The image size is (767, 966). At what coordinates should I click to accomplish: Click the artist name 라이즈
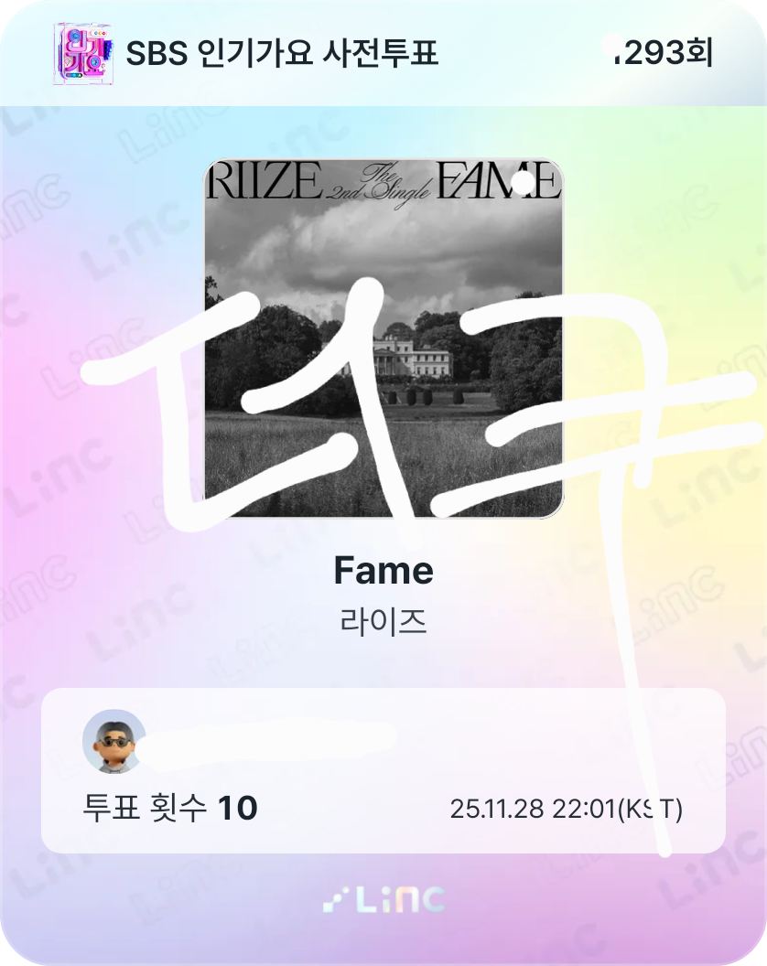coord(383,621)
